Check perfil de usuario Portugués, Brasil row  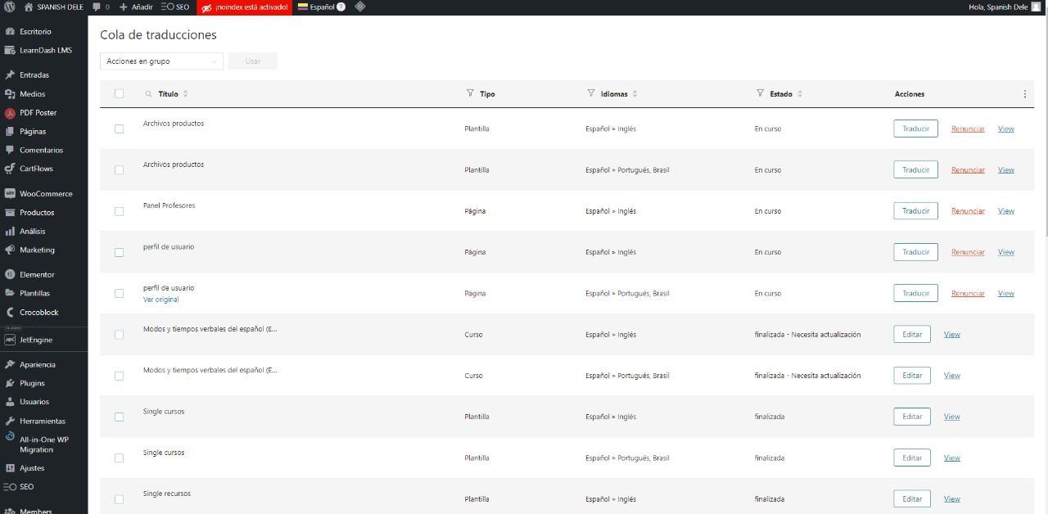[x=119, y=293]
